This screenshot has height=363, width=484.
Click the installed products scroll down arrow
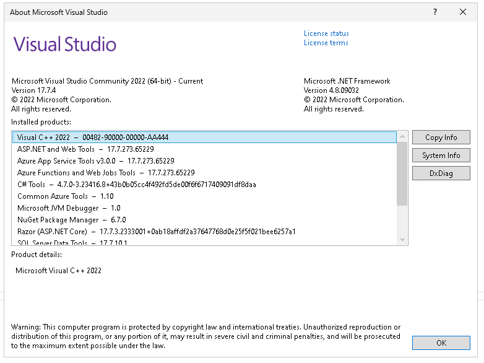pos(402,240)
